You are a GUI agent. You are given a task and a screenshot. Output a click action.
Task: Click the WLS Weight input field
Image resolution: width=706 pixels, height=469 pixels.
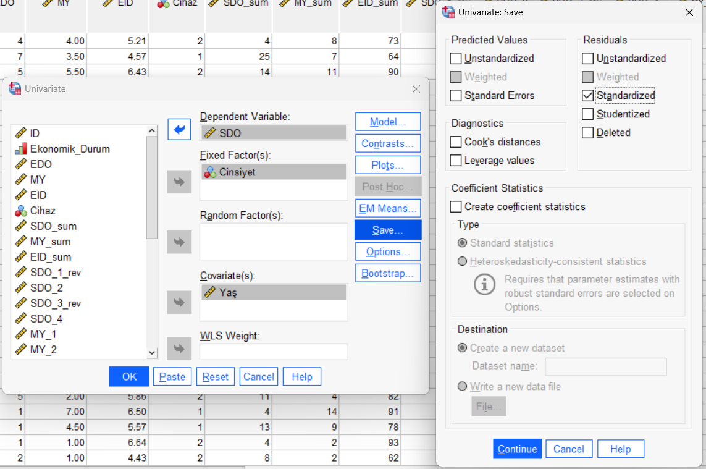click(x=273, y=352)
